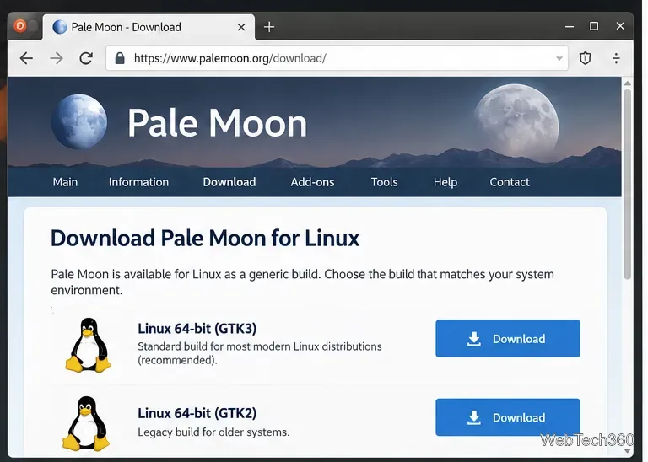Image resolution: width=648 pixels, height=462 pixels.
Task: Open the Main navigation item
Action: pos(65,182)
